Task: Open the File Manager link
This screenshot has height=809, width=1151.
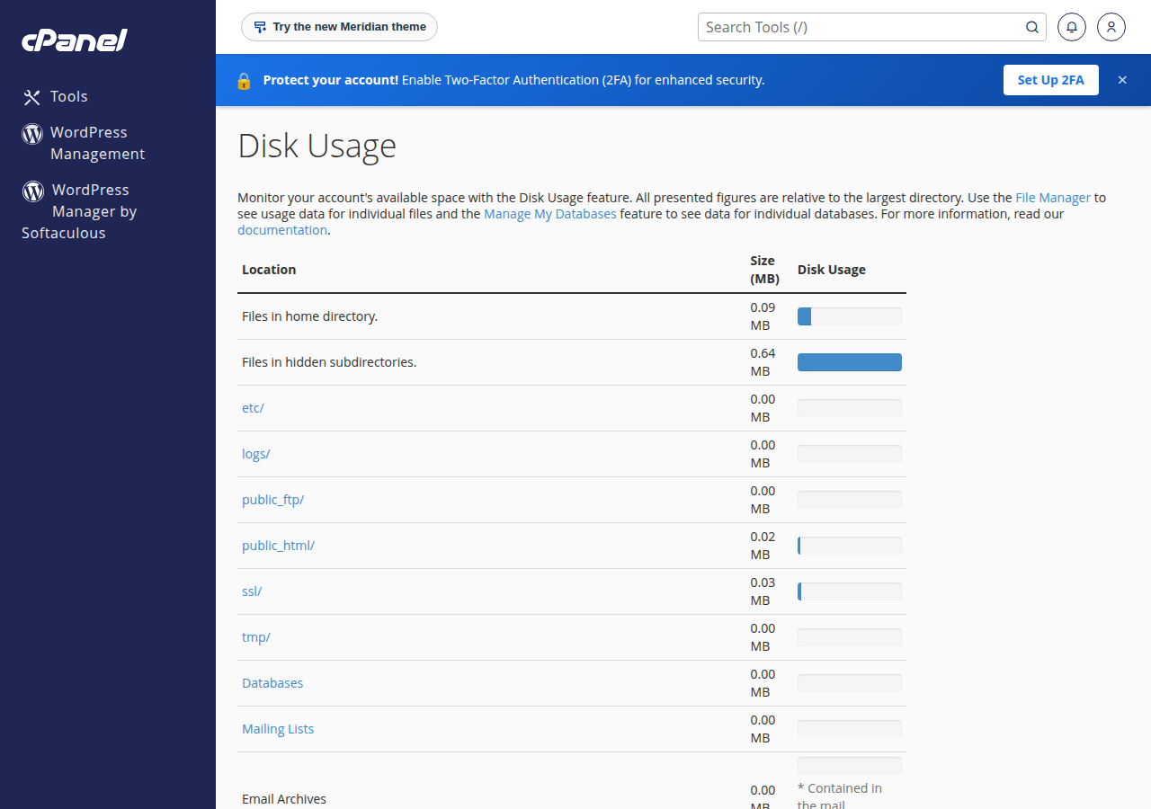Action: (x=1053, y=198)
